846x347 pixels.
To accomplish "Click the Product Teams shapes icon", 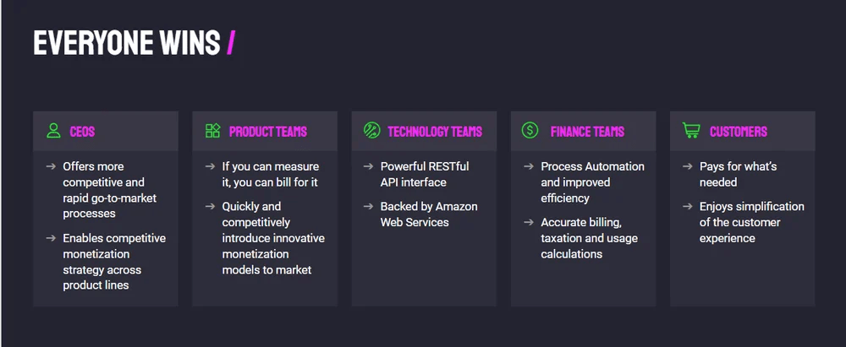I will (212, 131).
